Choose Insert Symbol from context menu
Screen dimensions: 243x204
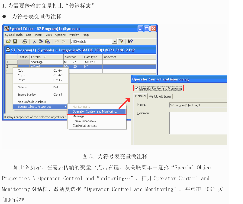click(x=40, y=95)
